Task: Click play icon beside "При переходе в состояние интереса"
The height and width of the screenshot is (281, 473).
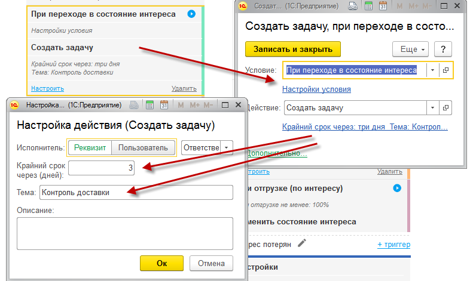Action: click(191, 14)
